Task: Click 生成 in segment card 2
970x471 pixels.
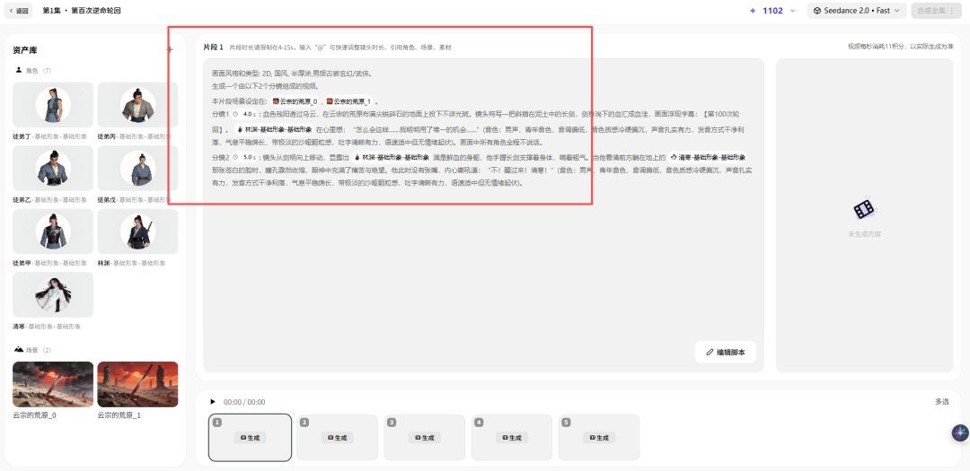Action: [x=337, y=438]
